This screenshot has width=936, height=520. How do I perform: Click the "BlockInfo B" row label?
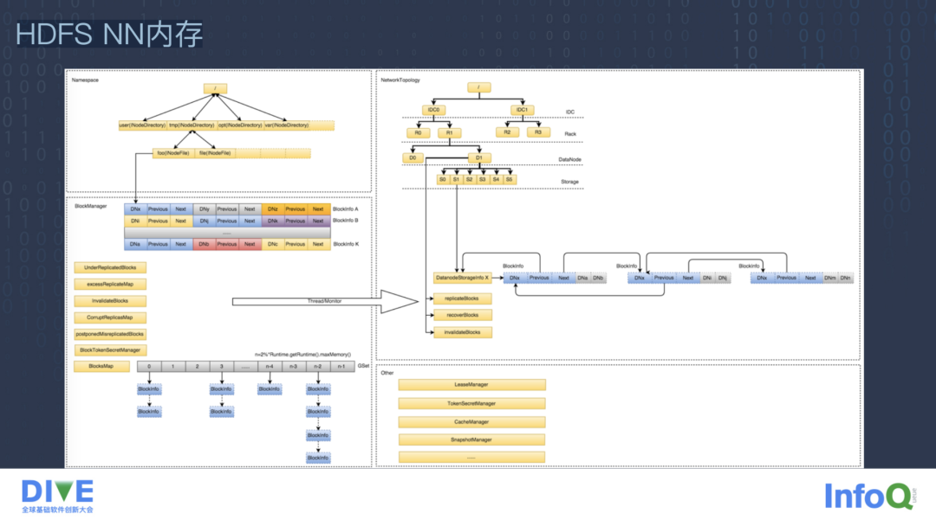346,221
